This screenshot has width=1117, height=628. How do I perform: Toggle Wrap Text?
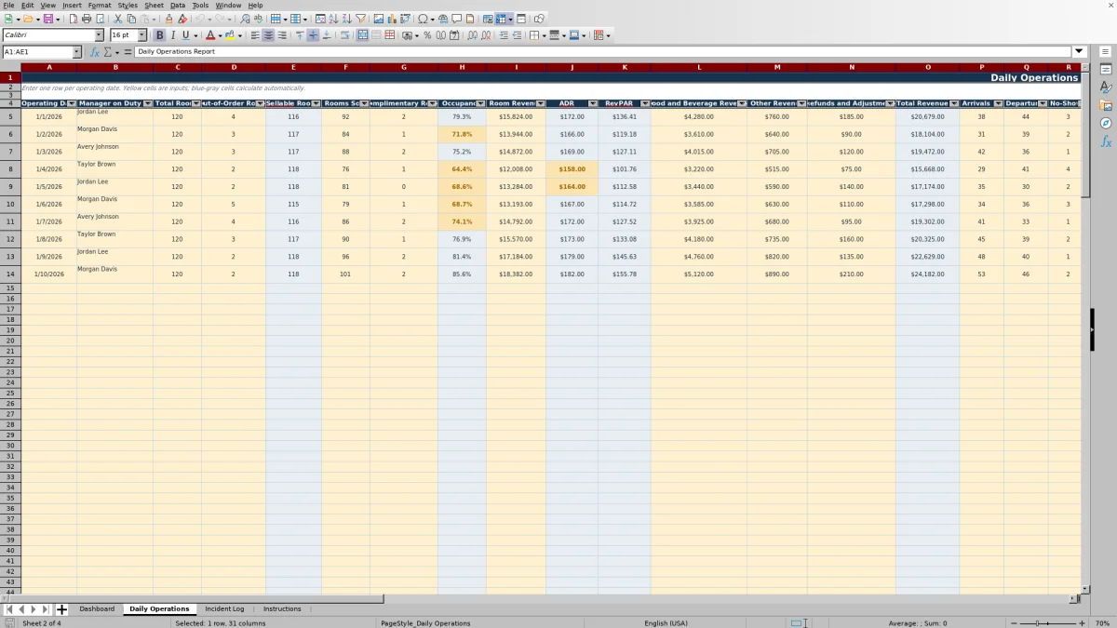pos(344,35)
